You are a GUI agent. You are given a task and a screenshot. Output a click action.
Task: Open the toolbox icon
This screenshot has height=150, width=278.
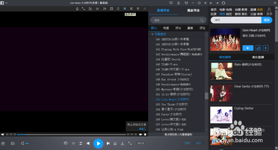[x=3, y=143]
